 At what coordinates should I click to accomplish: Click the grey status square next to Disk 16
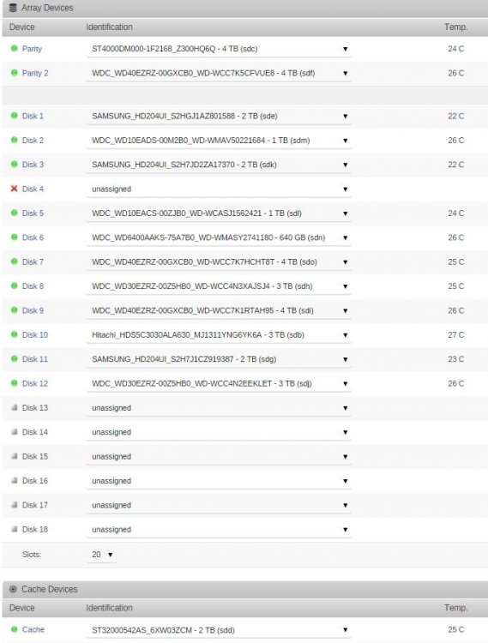15,480
